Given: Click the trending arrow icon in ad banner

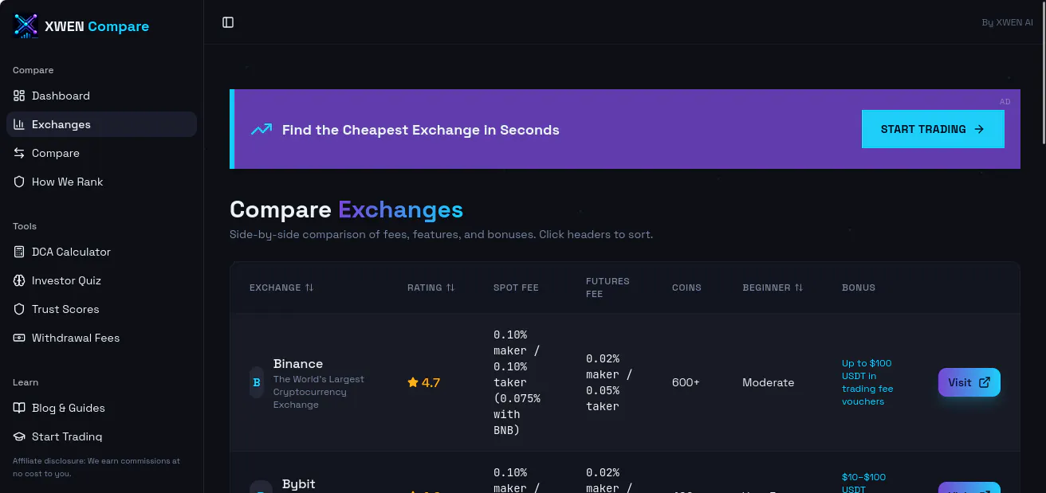Looking at the screenshot, I should click(x=261, y=129).
